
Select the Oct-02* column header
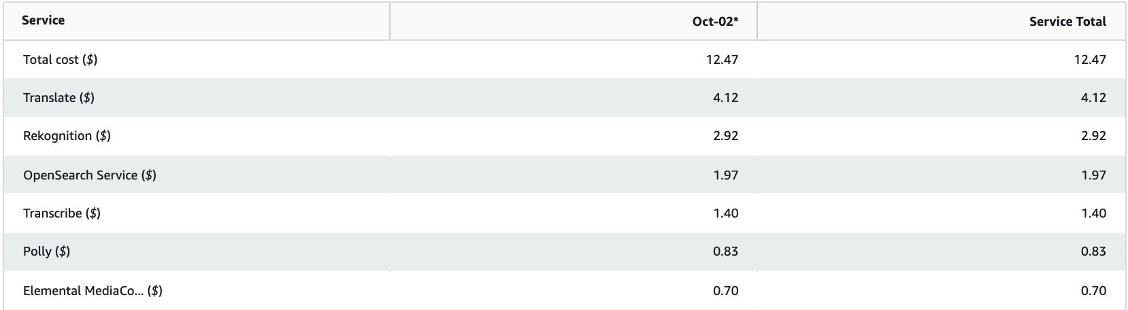(x=714, y=22)
